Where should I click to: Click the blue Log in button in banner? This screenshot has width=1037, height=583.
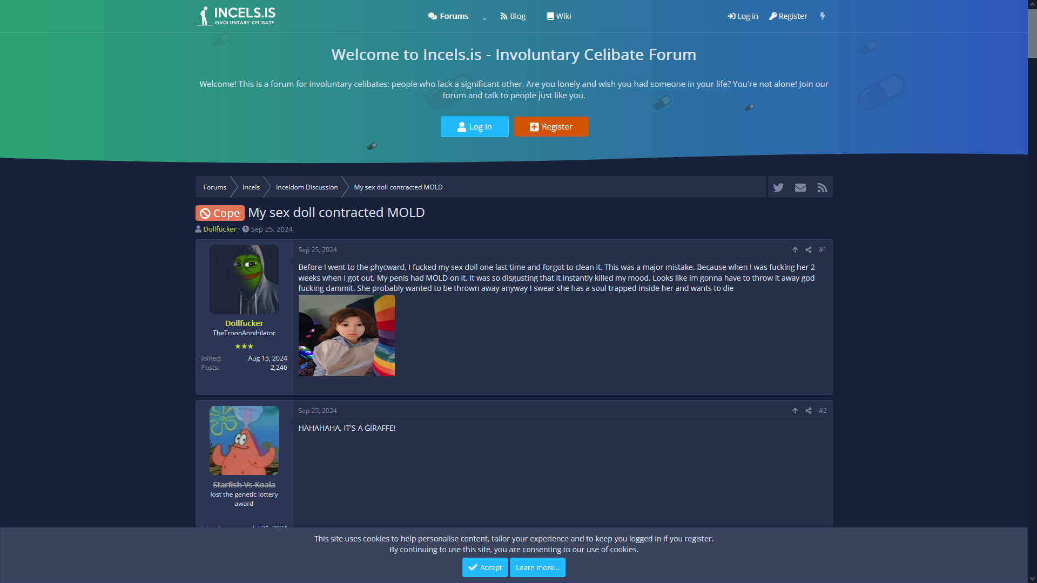point(474,127)
